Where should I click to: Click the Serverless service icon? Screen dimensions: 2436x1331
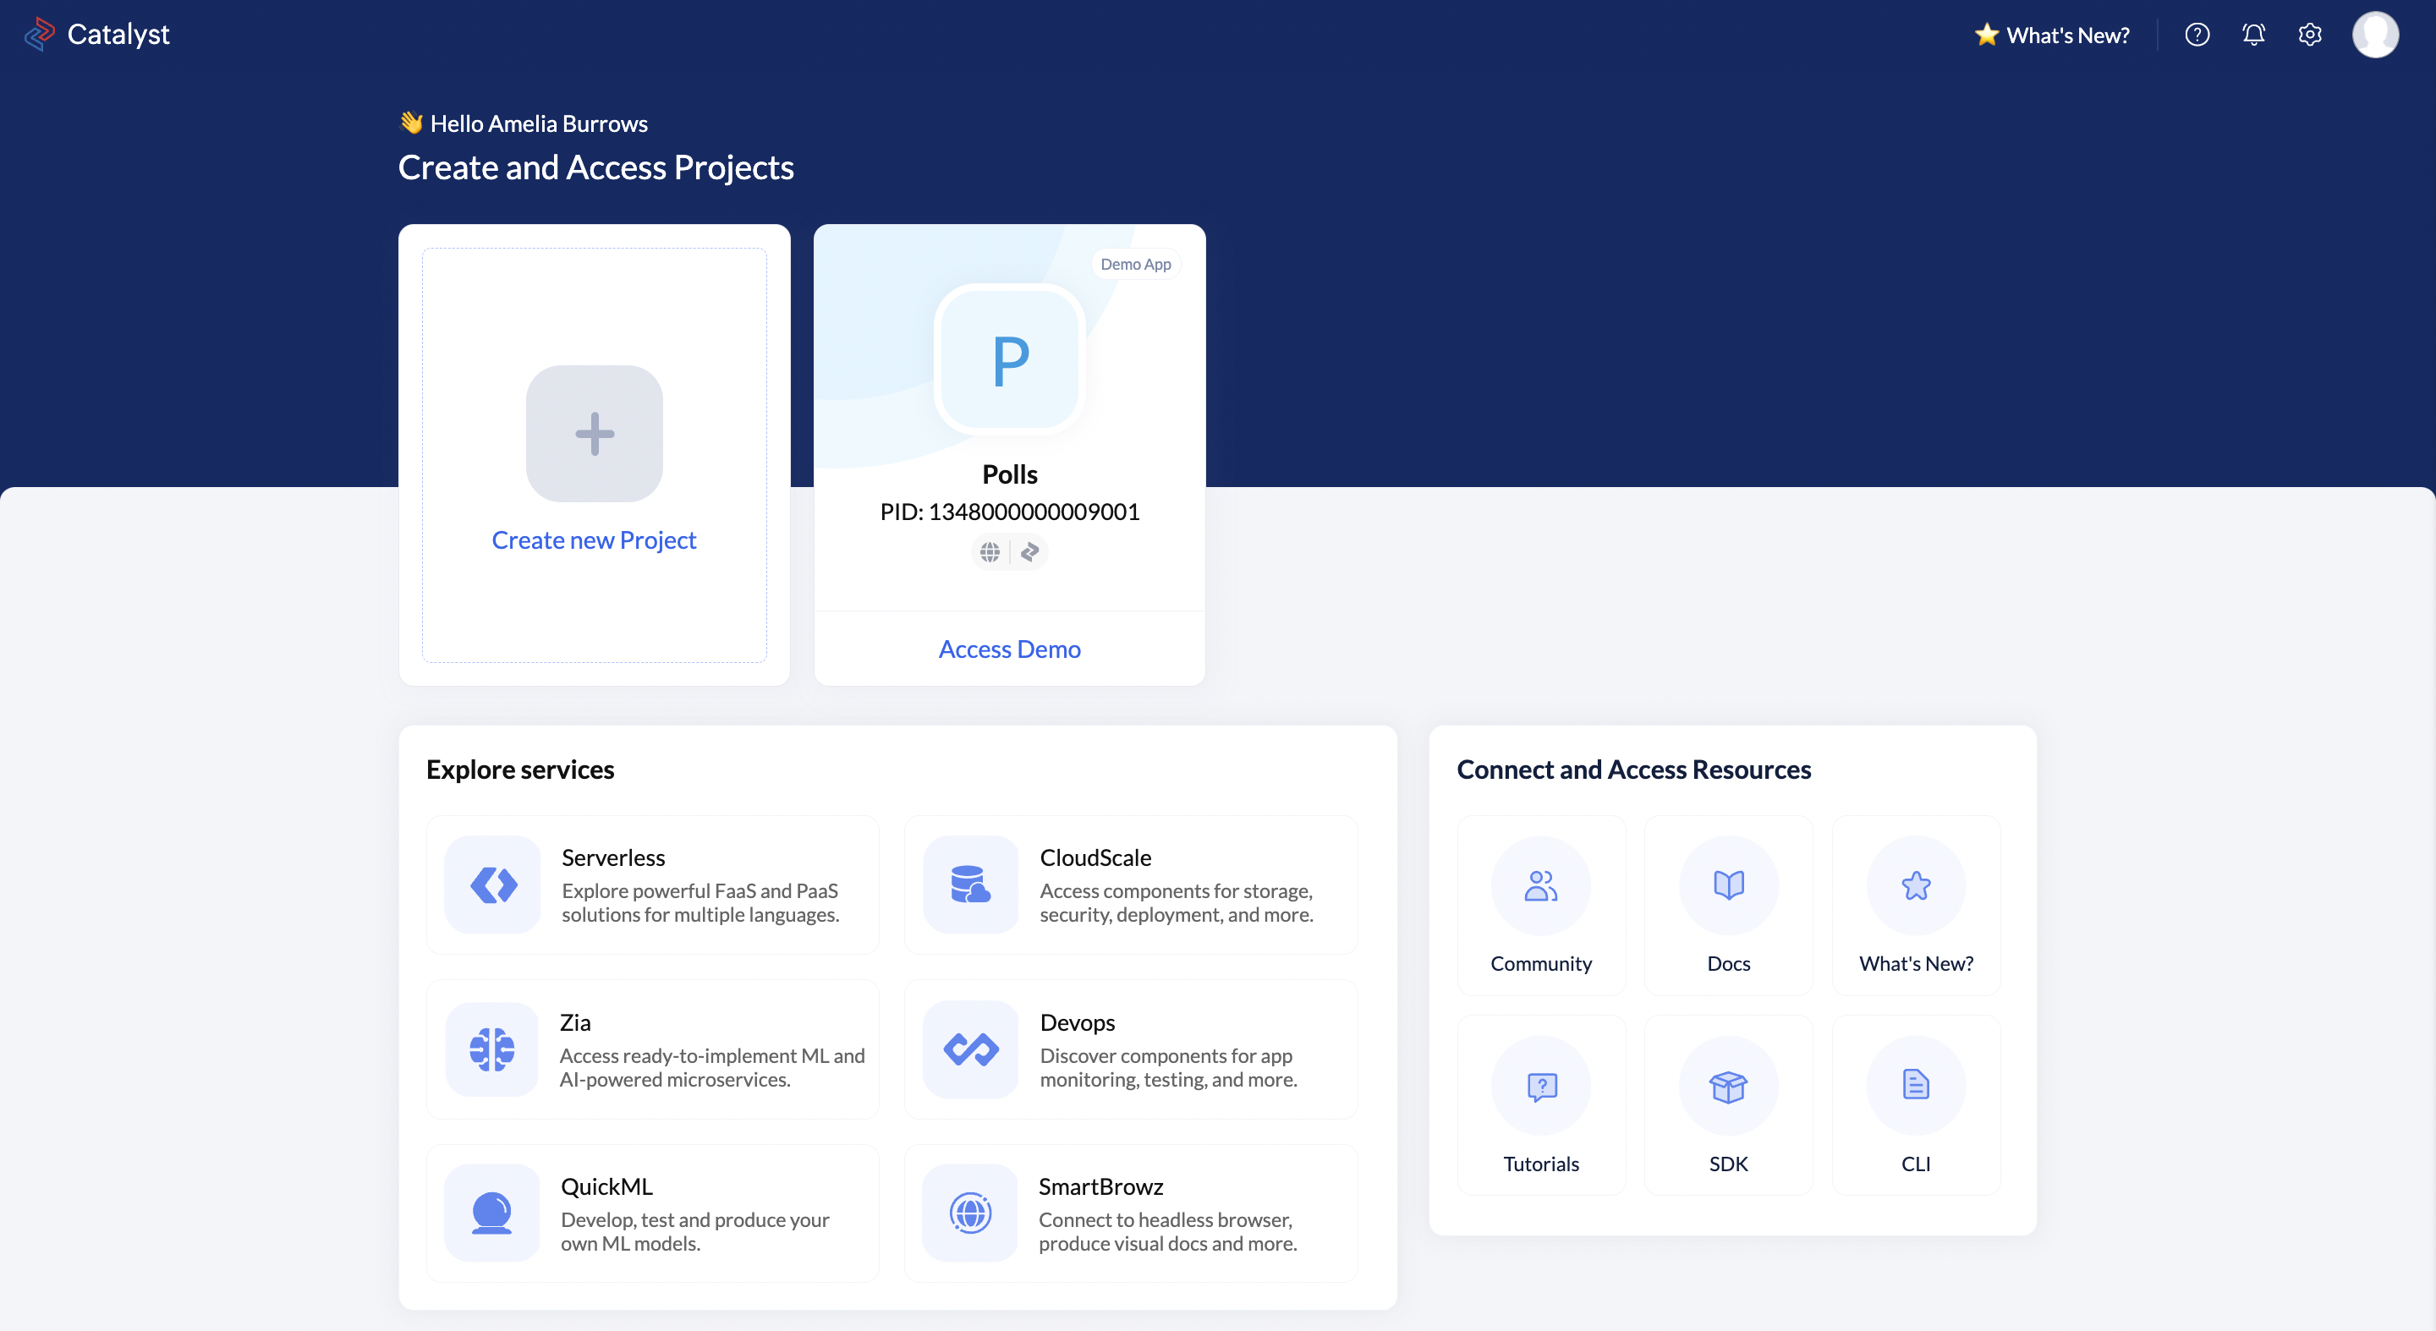coord(492,885)
